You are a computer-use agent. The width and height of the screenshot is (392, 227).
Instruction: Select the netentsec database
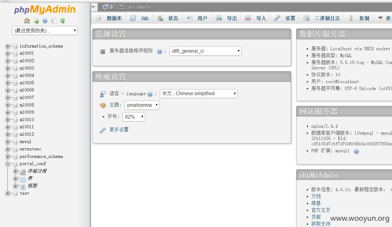(x=30, y=149)
